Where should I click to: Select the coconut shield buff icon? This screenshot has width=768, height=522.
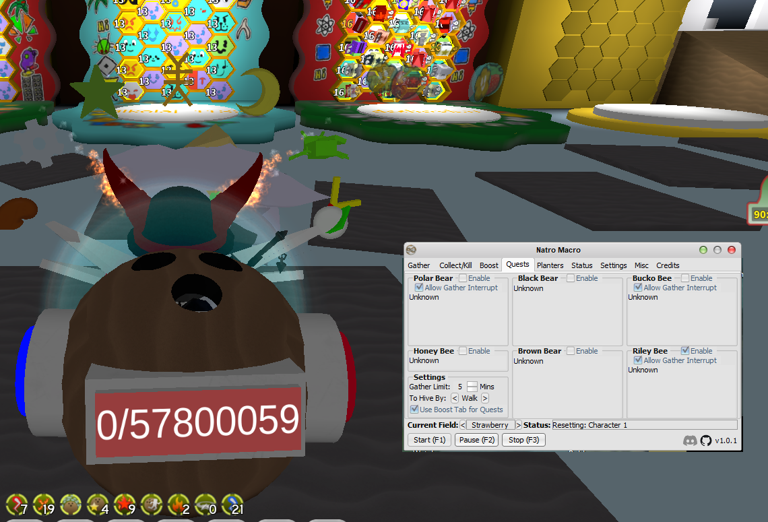(x=71, y=504)
